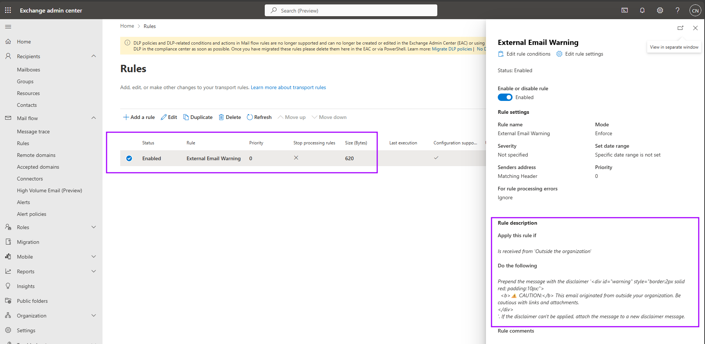Open the notifications bell
This screenshot has height=344, width=705.
(642, 10)
